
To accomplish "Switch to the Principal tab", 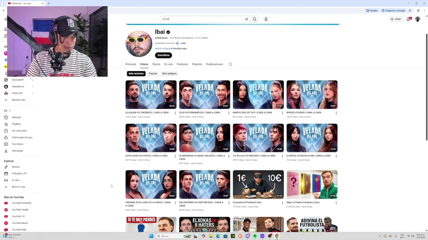I will [x=131, y=64].
